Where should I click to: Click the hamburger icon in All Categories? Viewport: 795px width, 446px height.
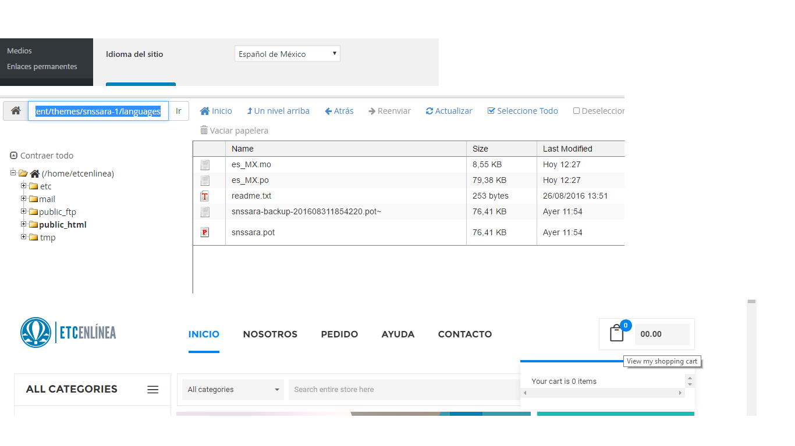[152, 390]
